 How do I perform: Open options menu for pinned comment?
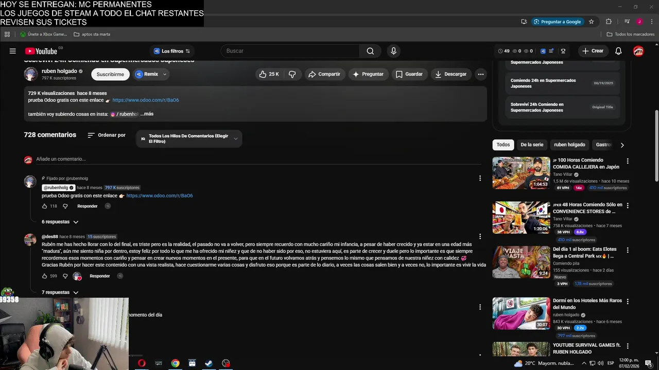coord(480,178)
